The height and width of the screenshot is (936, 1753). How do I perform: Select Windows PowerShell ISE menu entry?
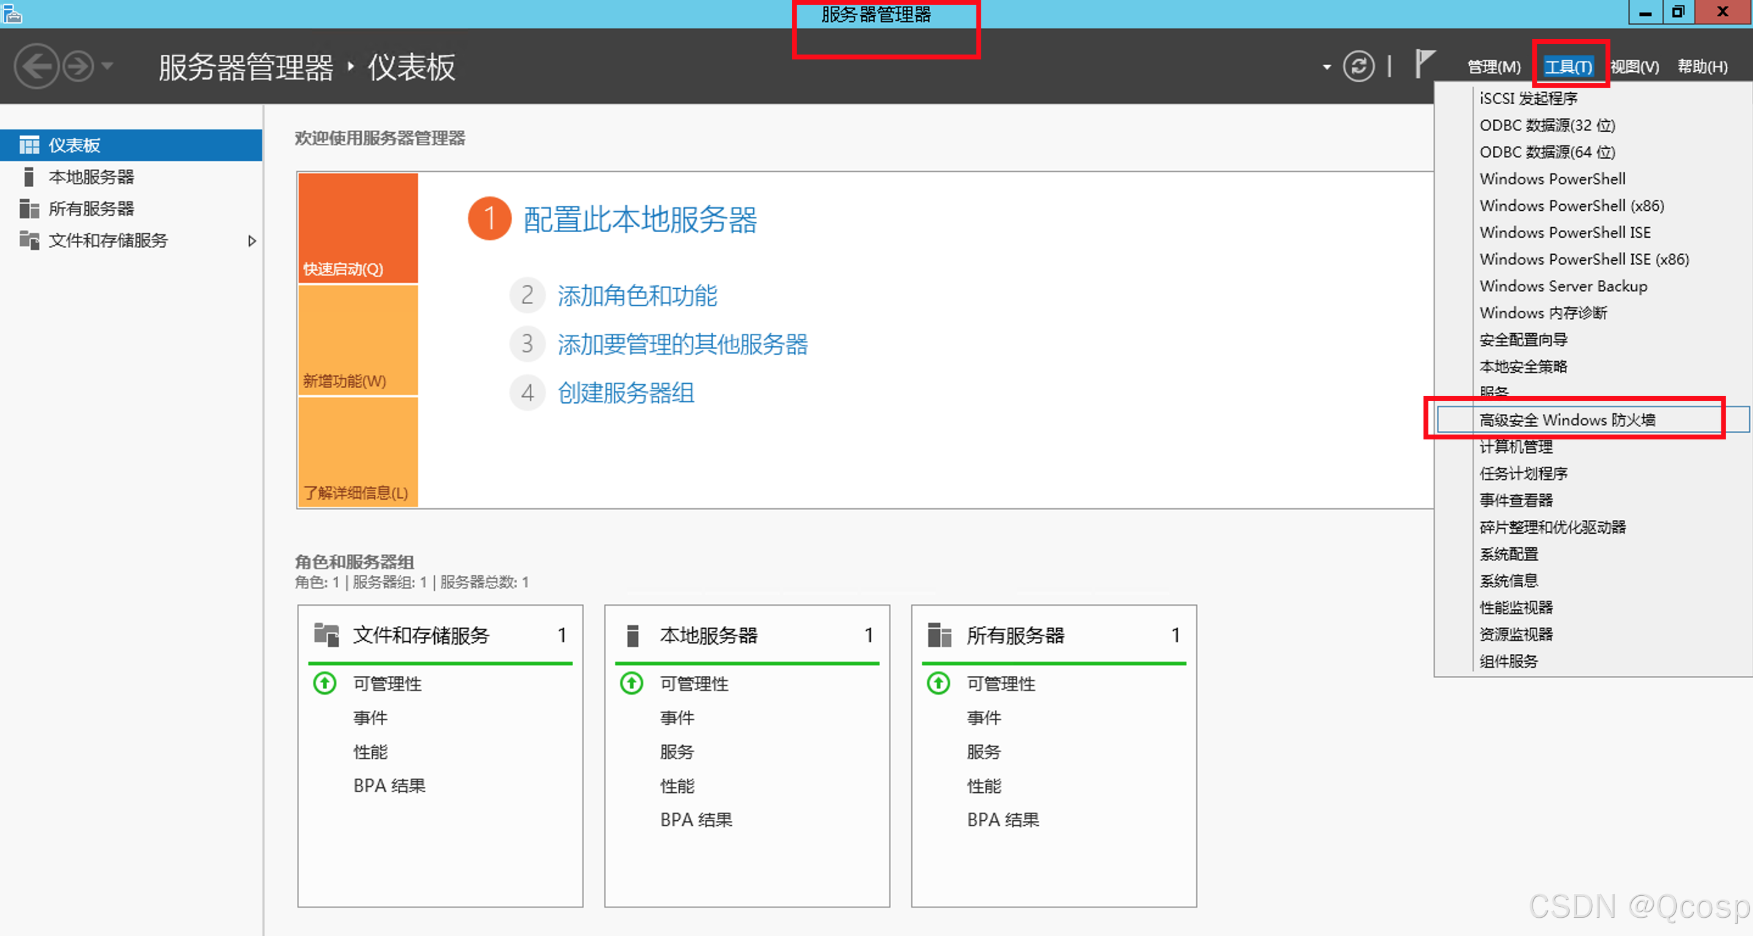tap(1565, 233)
